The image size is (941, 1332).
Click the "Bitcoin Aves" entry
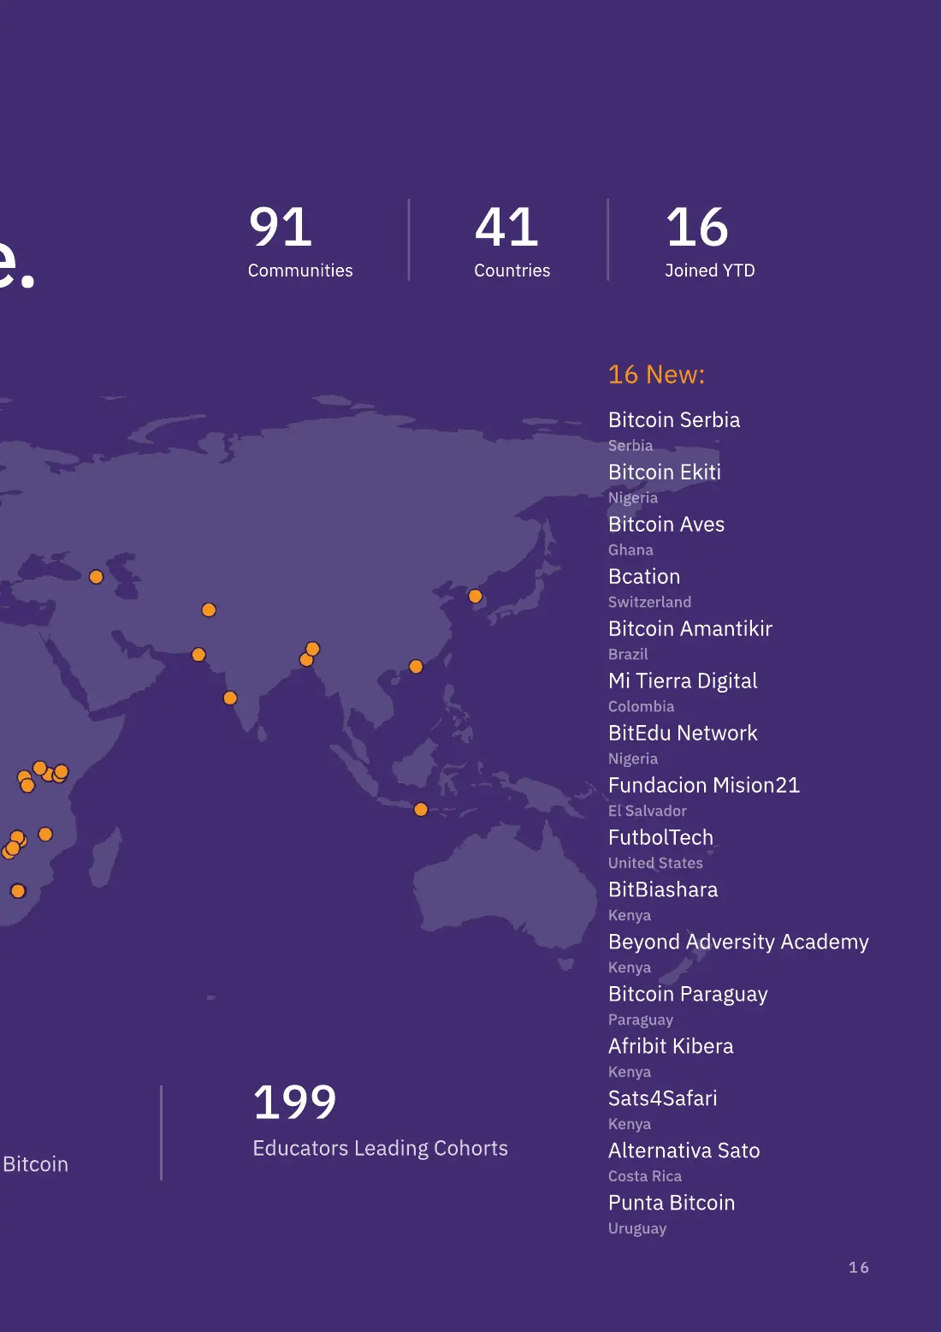[x=666, y=524]
